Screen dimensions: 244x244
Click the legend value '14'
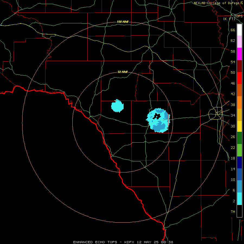point(233,169)
